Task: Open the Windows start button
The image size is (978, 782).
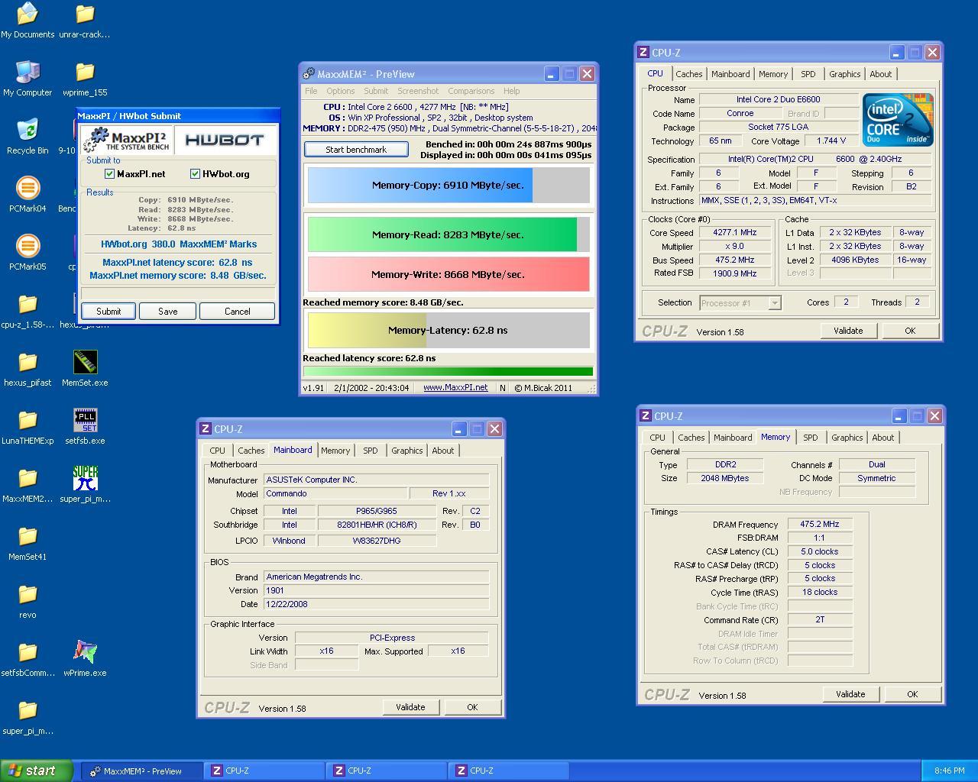Action: 37,771
